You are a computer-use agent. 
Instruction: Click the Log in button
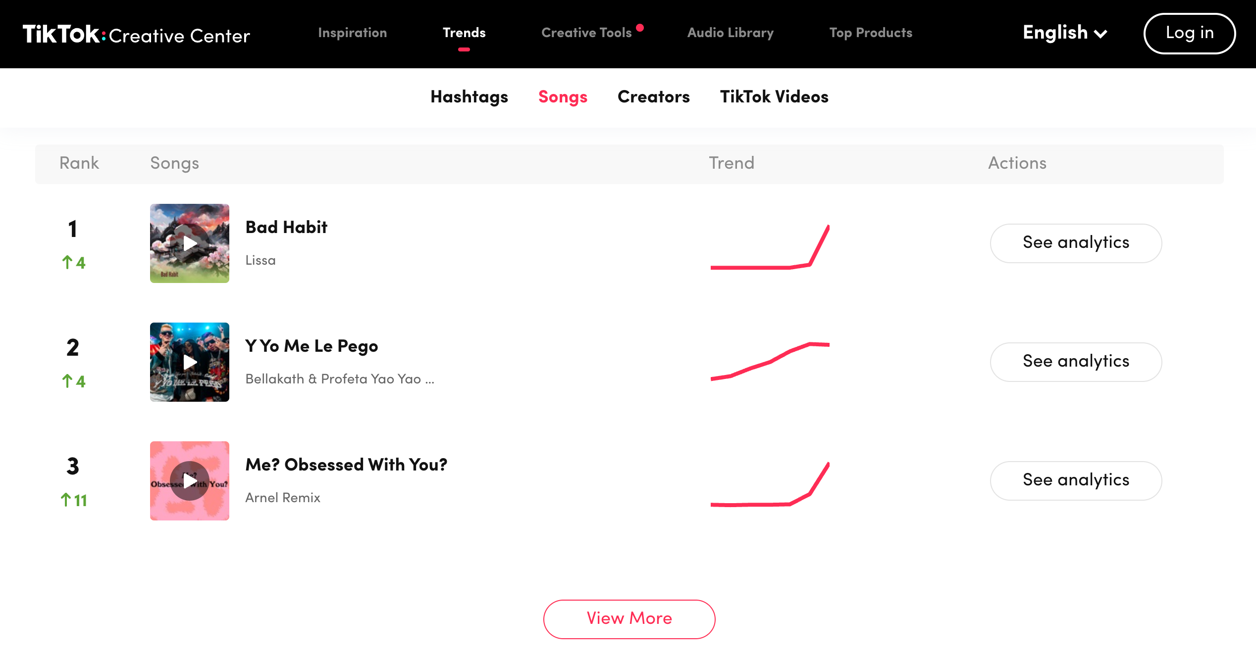click(1190, 33)
